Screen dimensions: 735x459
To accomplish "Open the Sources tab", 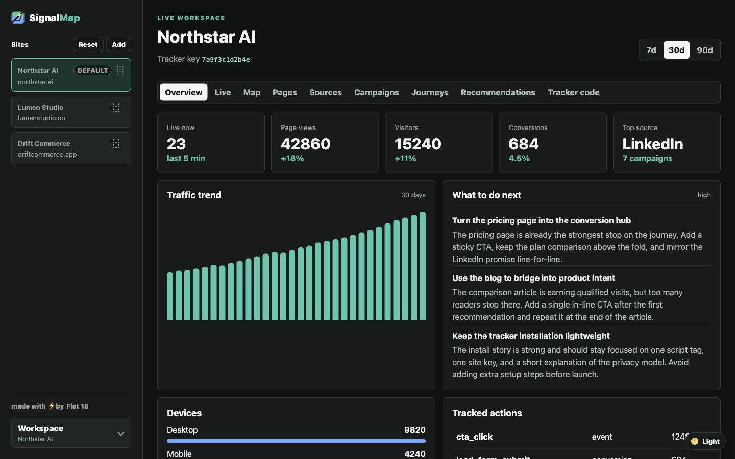I will (x=326, y=92).
